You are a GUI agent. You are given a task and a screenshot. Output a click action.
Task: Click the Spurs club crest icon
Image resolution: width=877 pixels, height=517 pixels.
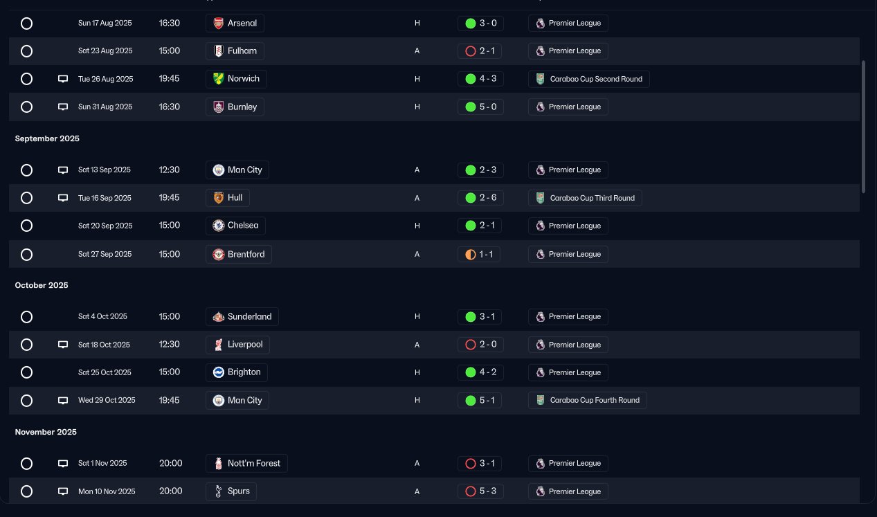(x=218, y=491)
